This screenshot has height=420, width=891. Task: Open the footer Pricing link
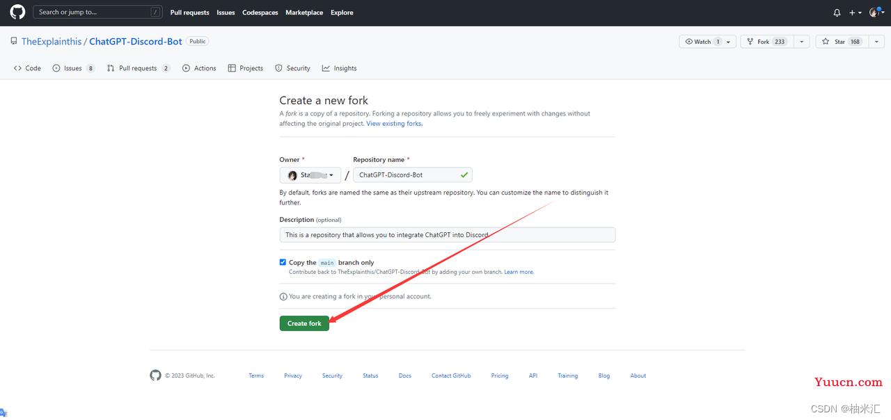pos(500,375)
